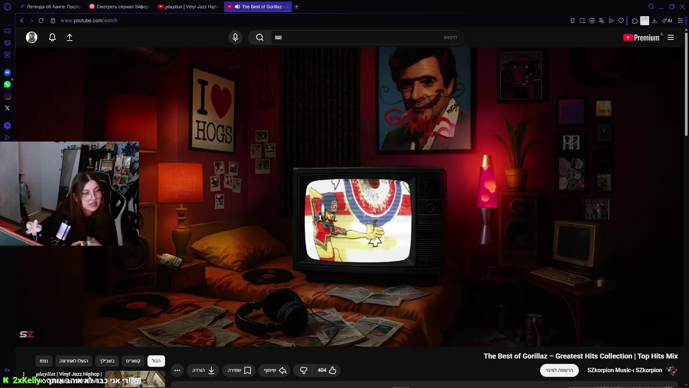Switch to the Легенда об Аанге tab
689x388 pixels.
pyautogui.click(x=50, y=6)
